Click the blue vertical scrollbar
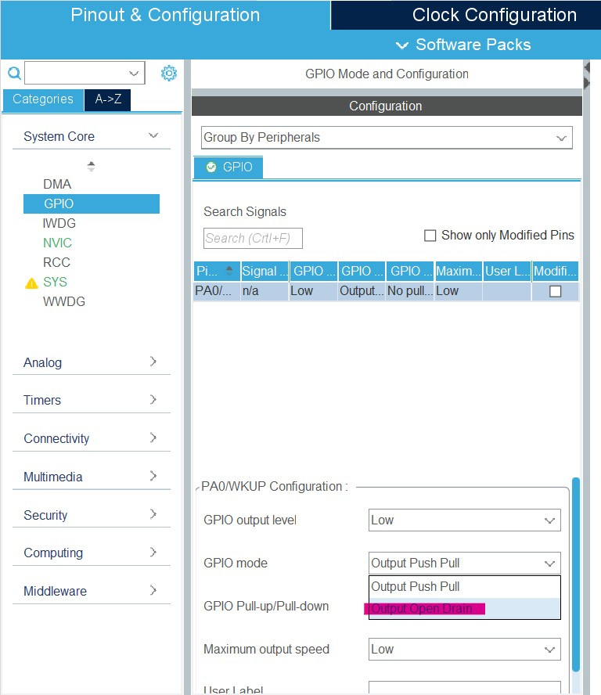The height and width of the screenshot is (695, 601). tap(576, 574)
